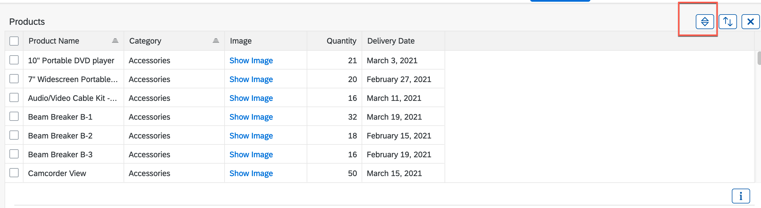Click the info icon button below table
This screenshot has width=761, height=208.
[740, 196]
